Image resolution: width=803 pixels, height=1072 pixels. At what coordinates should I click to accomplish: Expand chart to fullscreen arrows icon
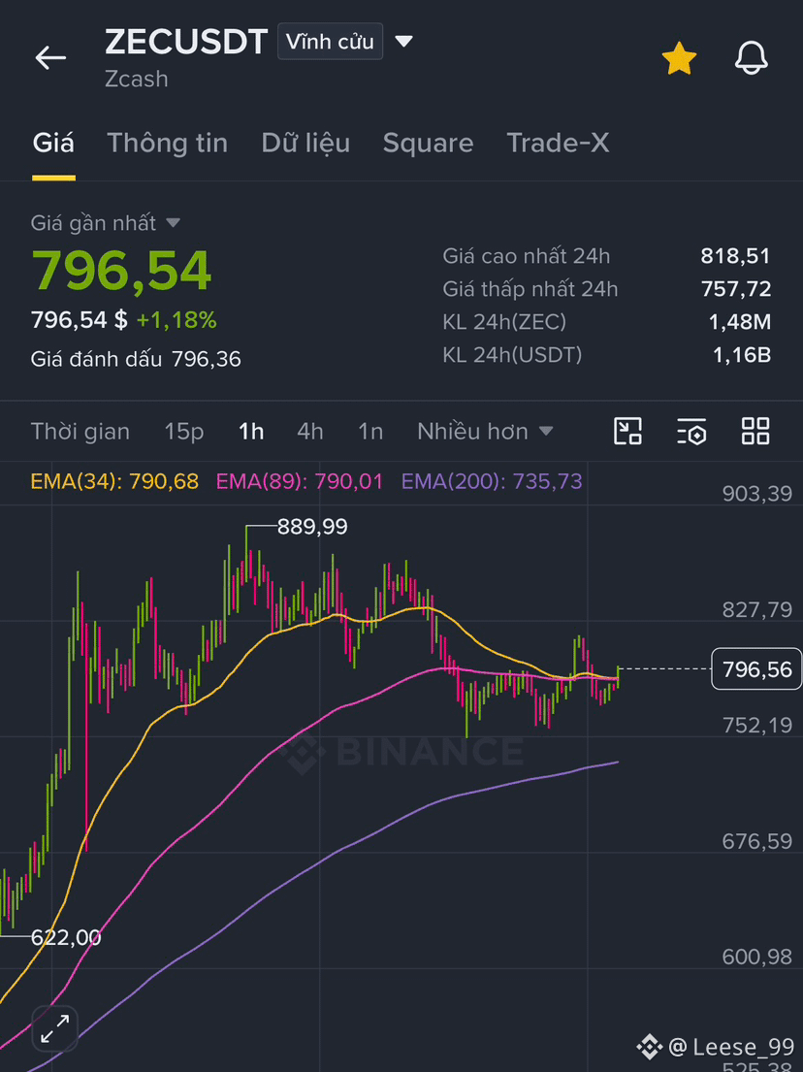54,1029
